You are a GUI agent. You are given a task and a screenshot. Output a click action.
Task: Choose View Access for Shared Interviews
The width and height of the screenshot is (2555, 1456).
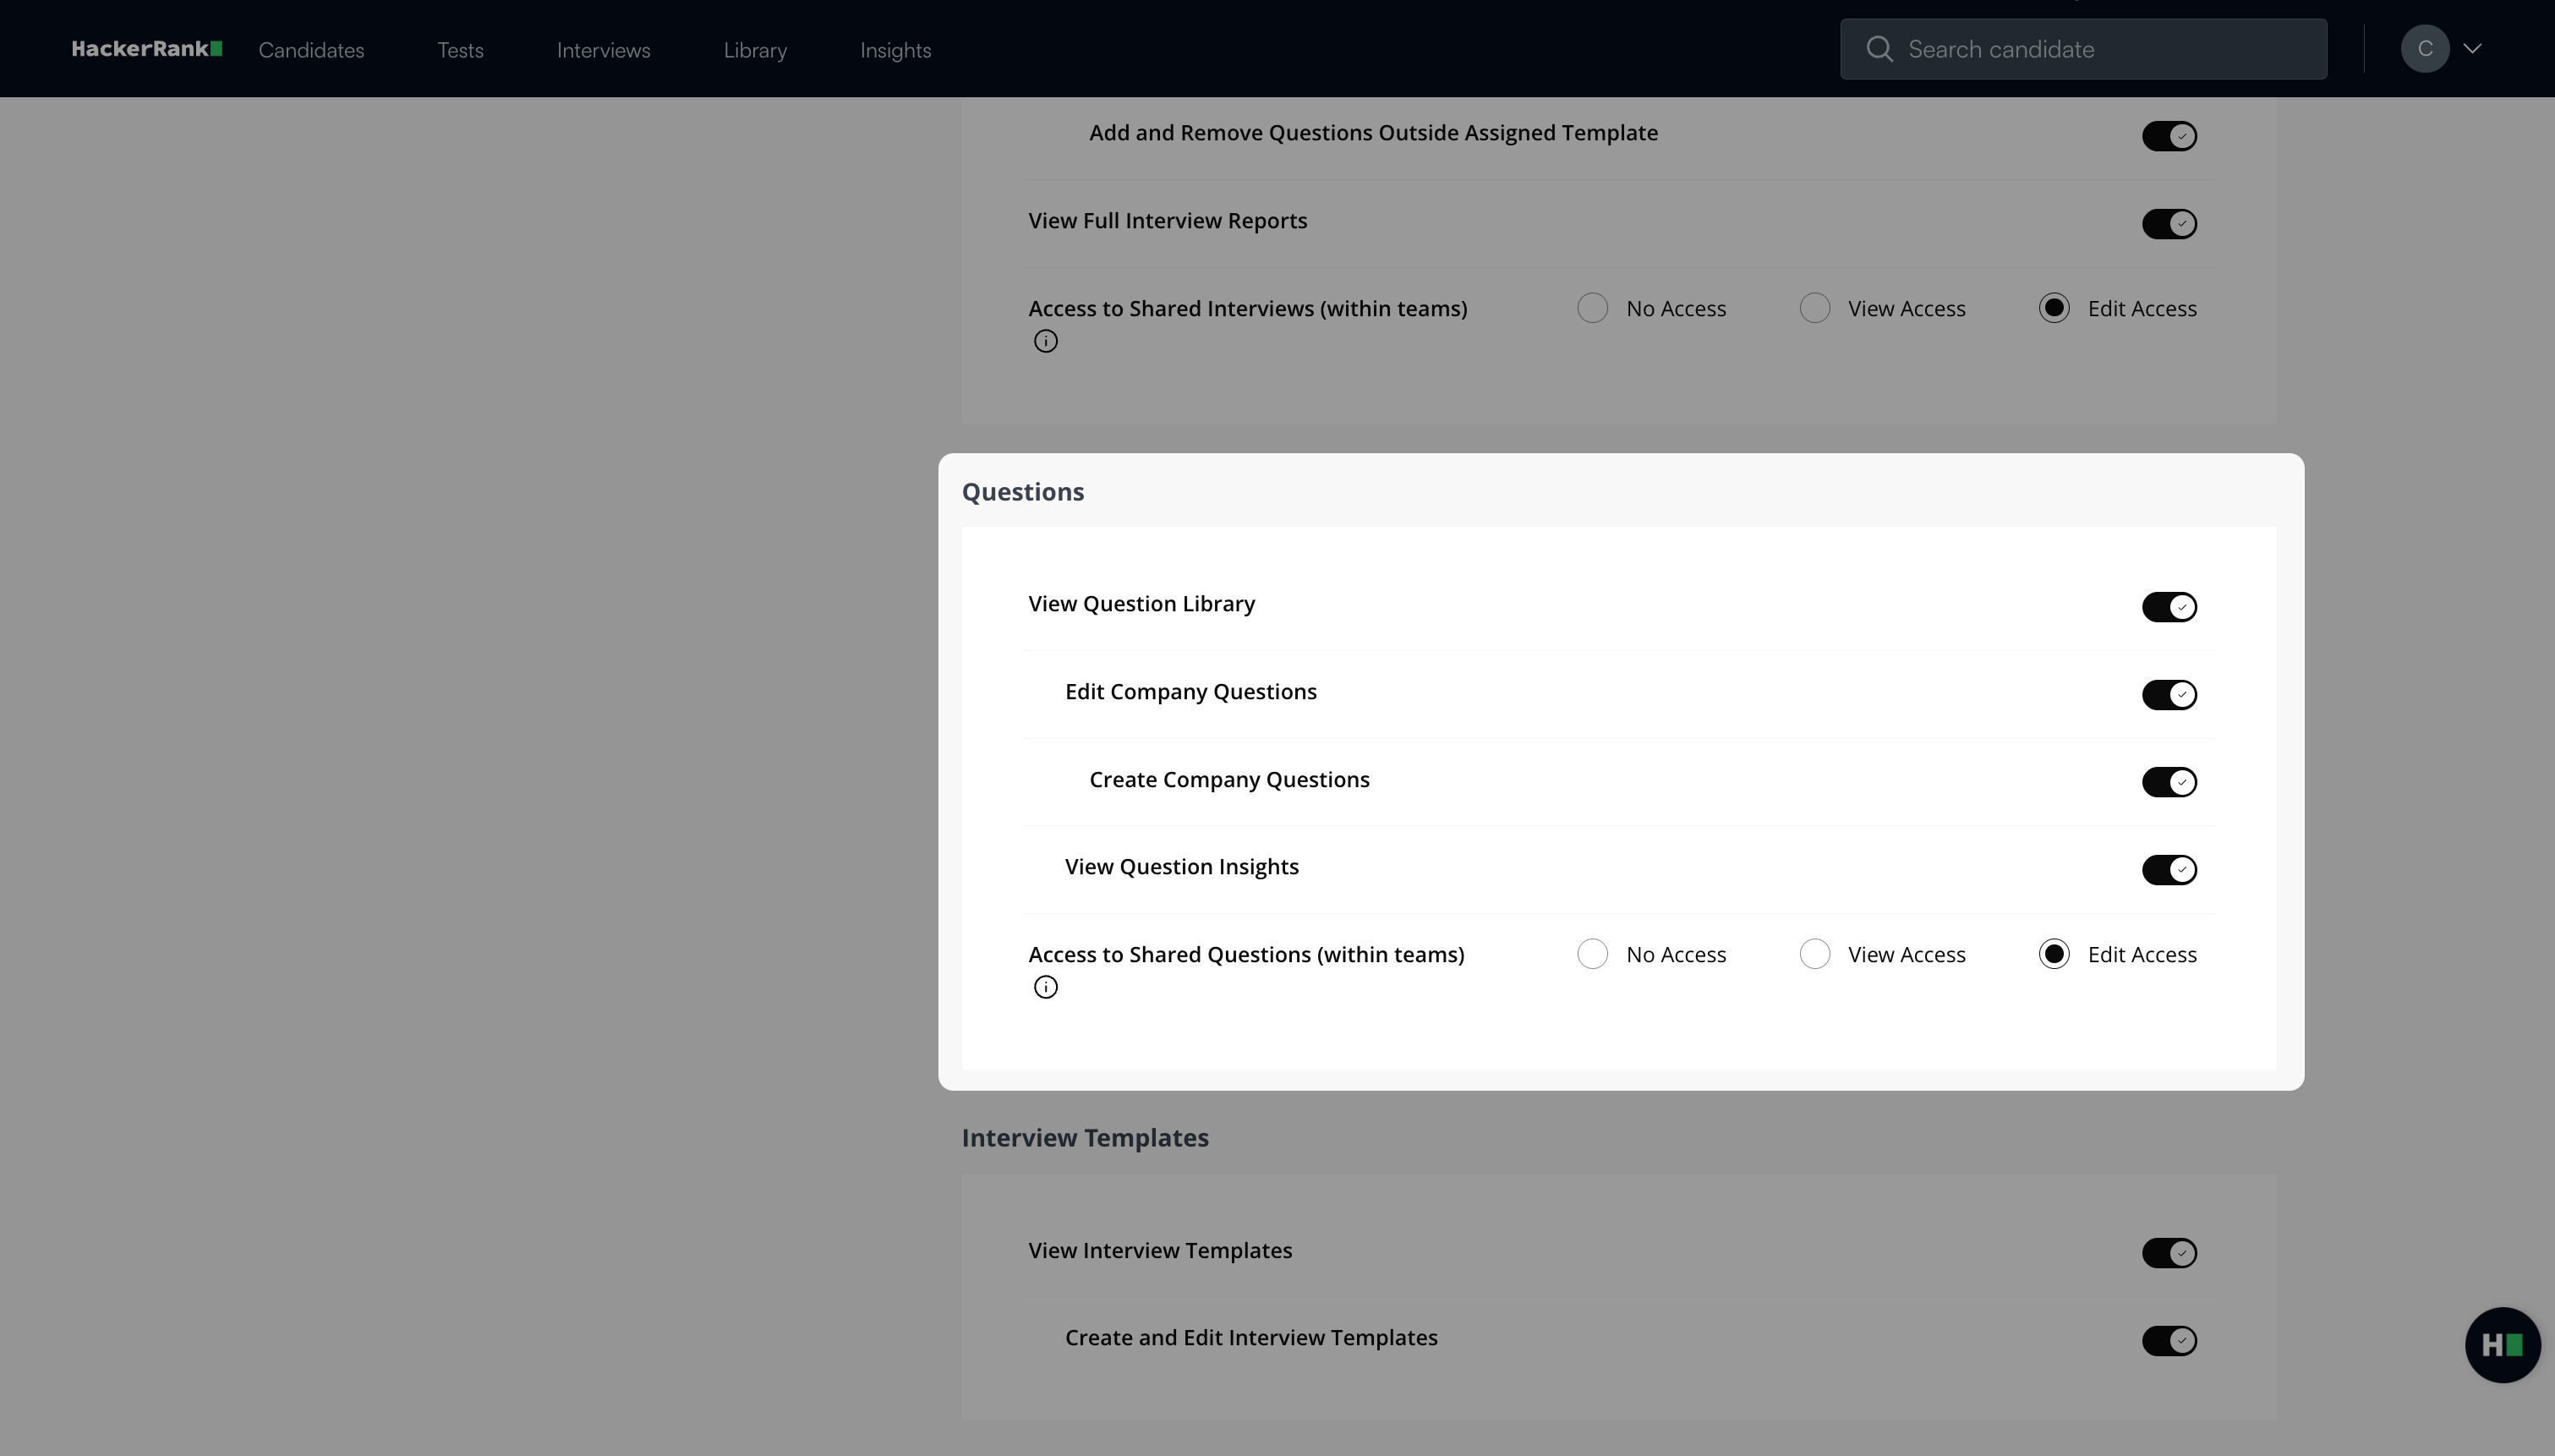pyautogui.click(x=1814, y=308)
